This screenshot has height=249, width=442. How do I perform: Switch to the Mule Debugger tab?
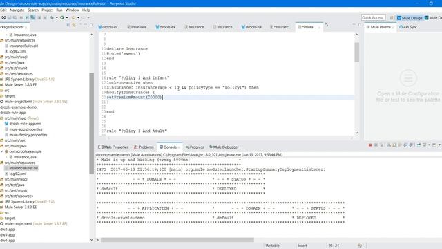coord(224,147)
